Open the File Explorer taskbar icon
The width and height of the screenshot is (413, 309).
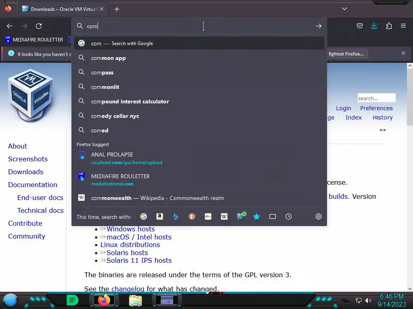(136, 301)
